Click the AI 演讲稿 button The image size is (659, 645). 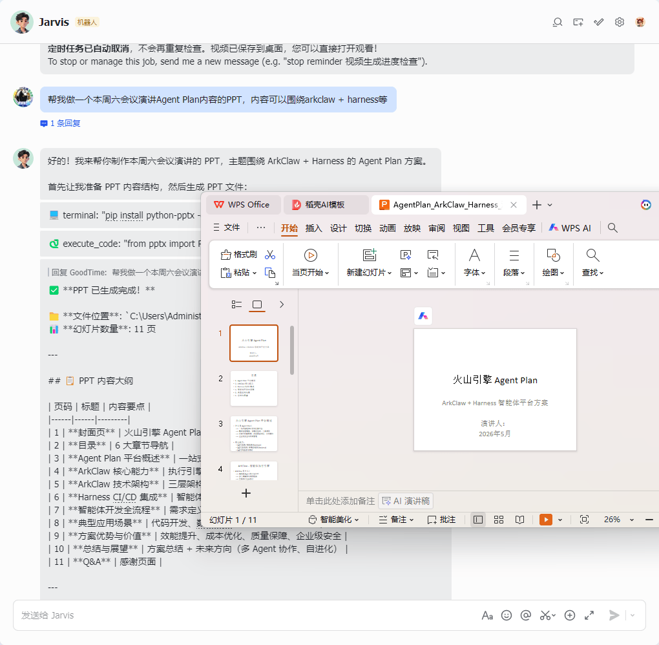pyautogui.click(x=406, y=501)
